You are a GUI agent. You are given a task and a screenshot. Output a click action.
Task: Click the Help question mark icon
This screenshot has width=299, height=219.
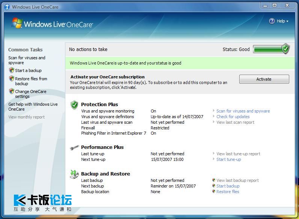(x=272, y=21)
